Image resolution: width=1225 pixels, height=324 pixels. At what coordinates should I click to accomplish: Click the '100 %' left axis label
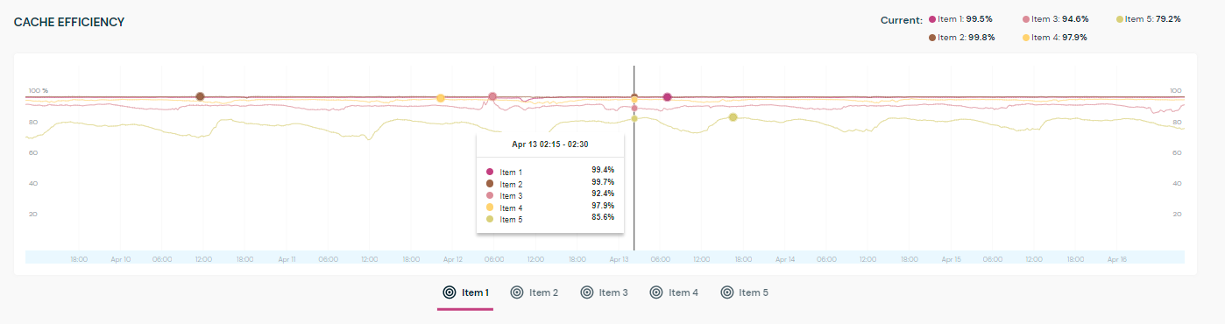(x=39, y=90)
